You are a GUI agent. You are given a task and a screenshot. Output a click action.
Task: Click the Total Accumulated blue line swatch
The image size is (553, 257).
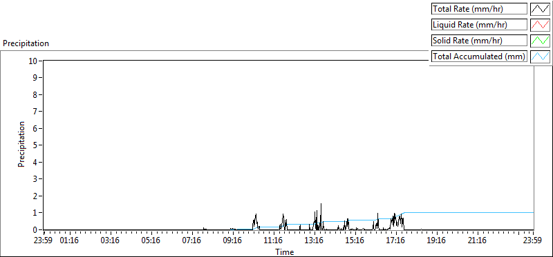tap(541, 56)
